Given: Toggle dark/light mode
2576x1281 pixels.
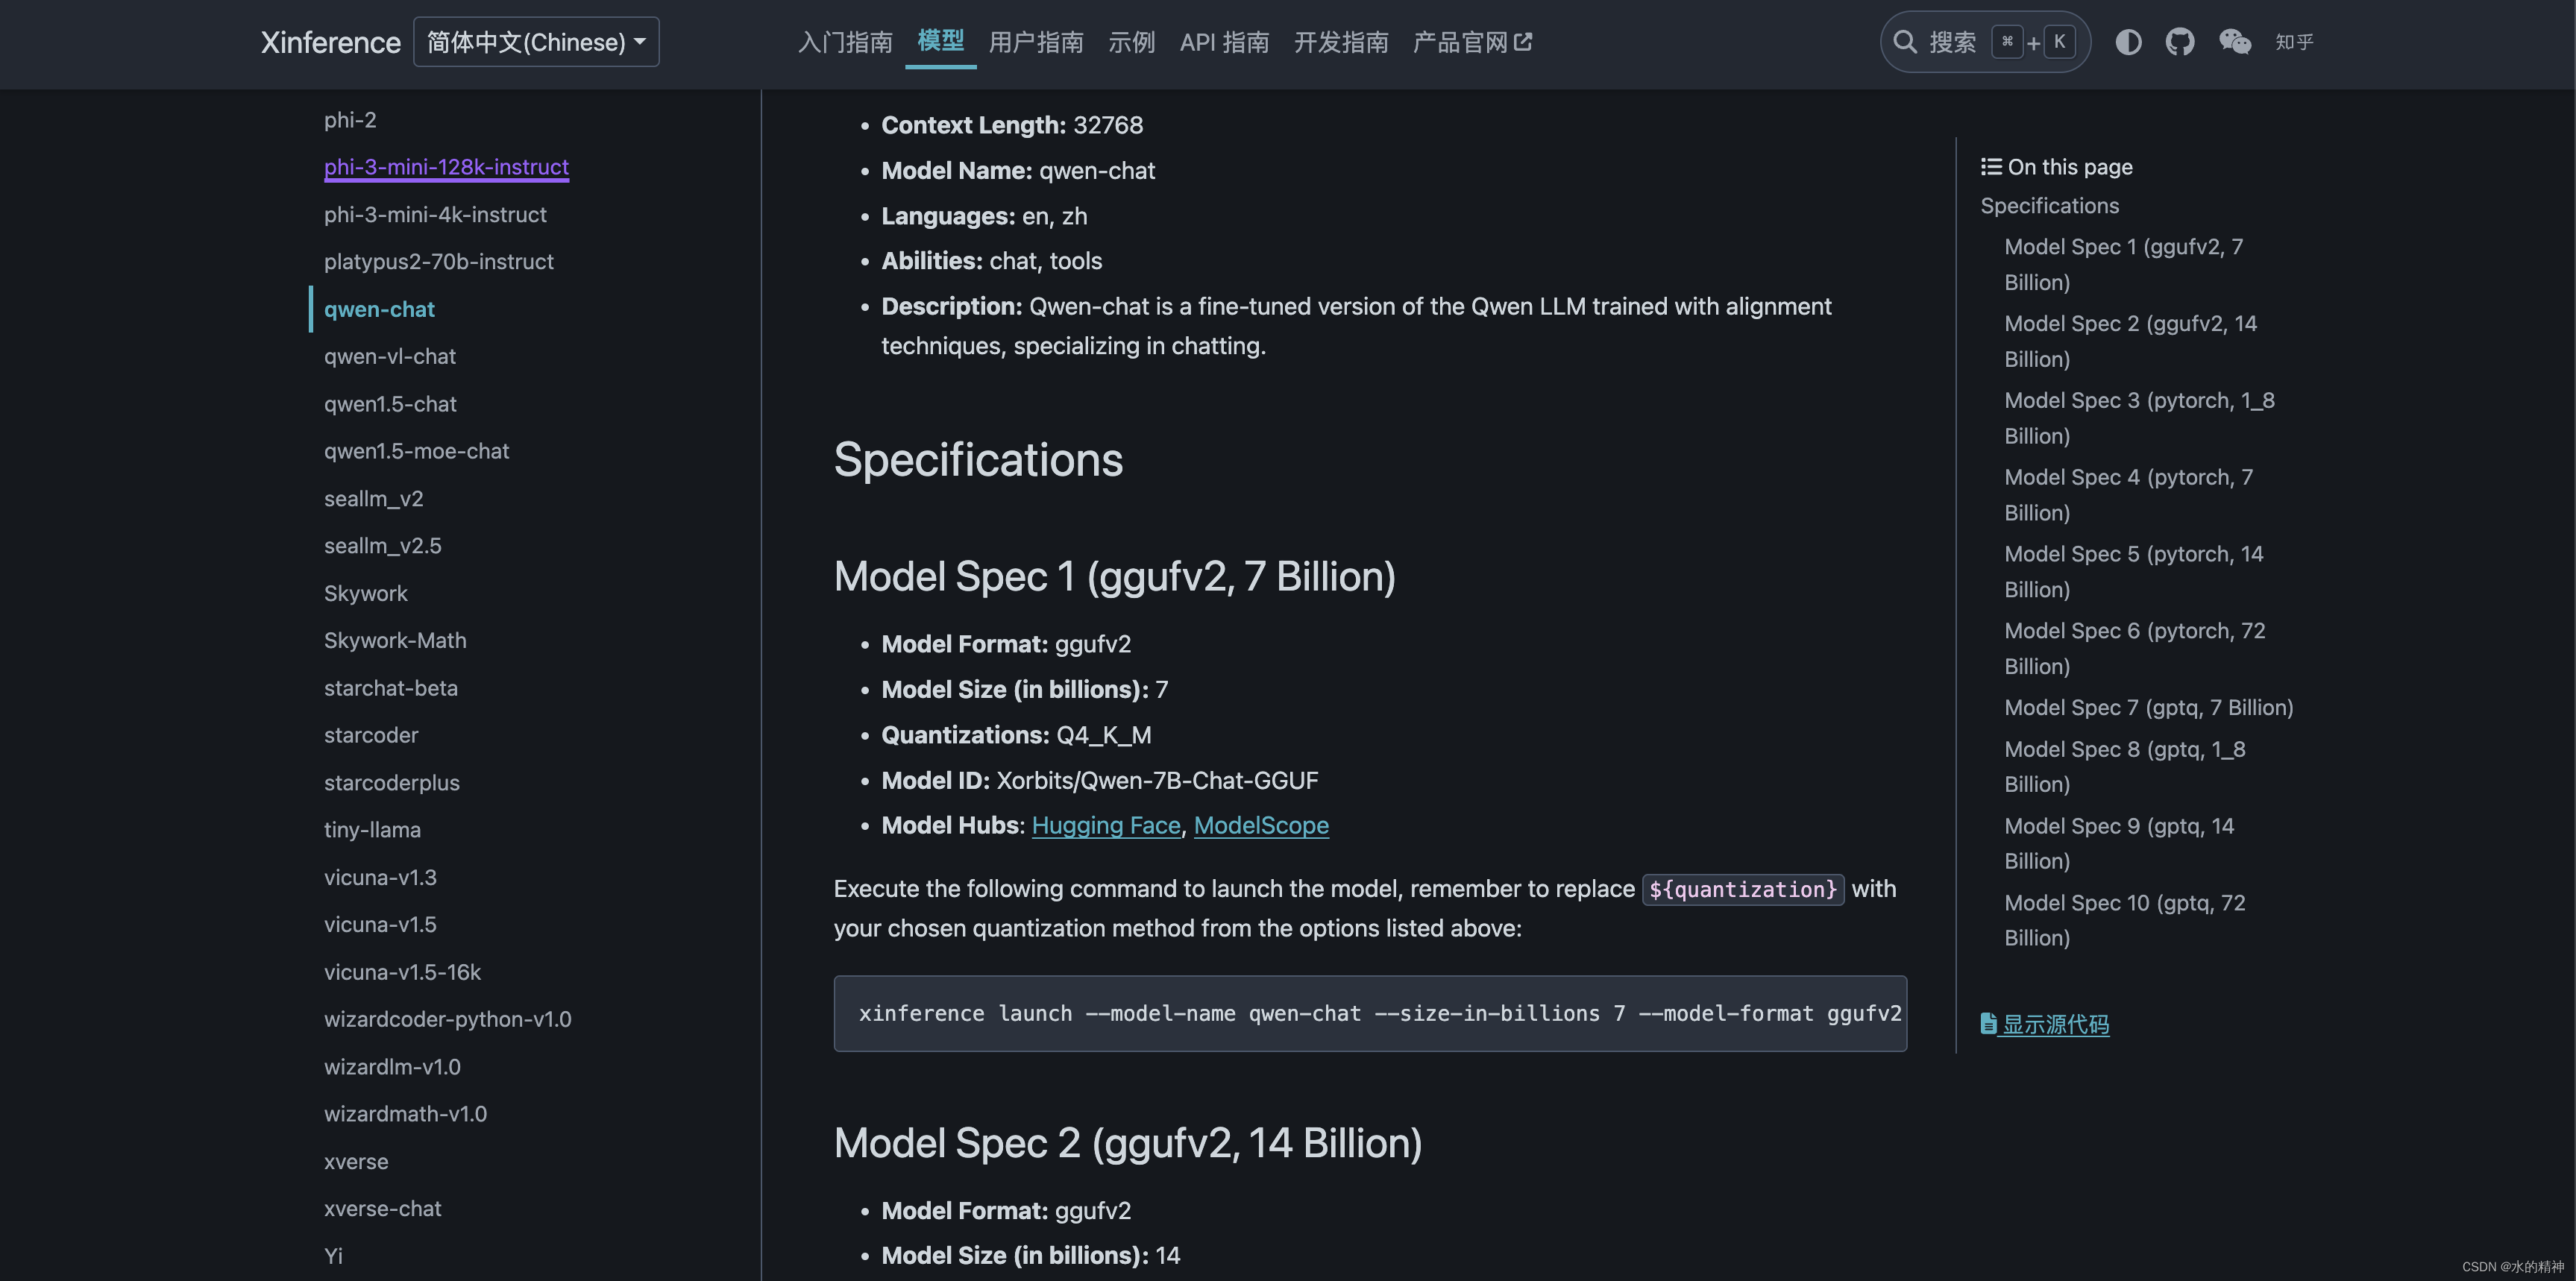Looking at the screenshot, I should (2128, 42).
